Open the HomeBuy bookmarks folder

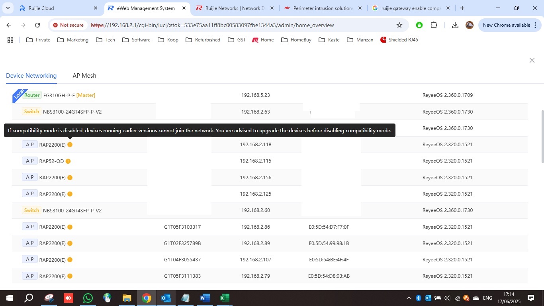pos(296,40)
